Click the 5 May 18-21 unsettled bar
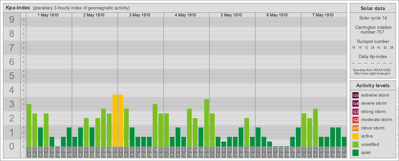The height and width of the screenshot is (161, 399). click(247, 132)
